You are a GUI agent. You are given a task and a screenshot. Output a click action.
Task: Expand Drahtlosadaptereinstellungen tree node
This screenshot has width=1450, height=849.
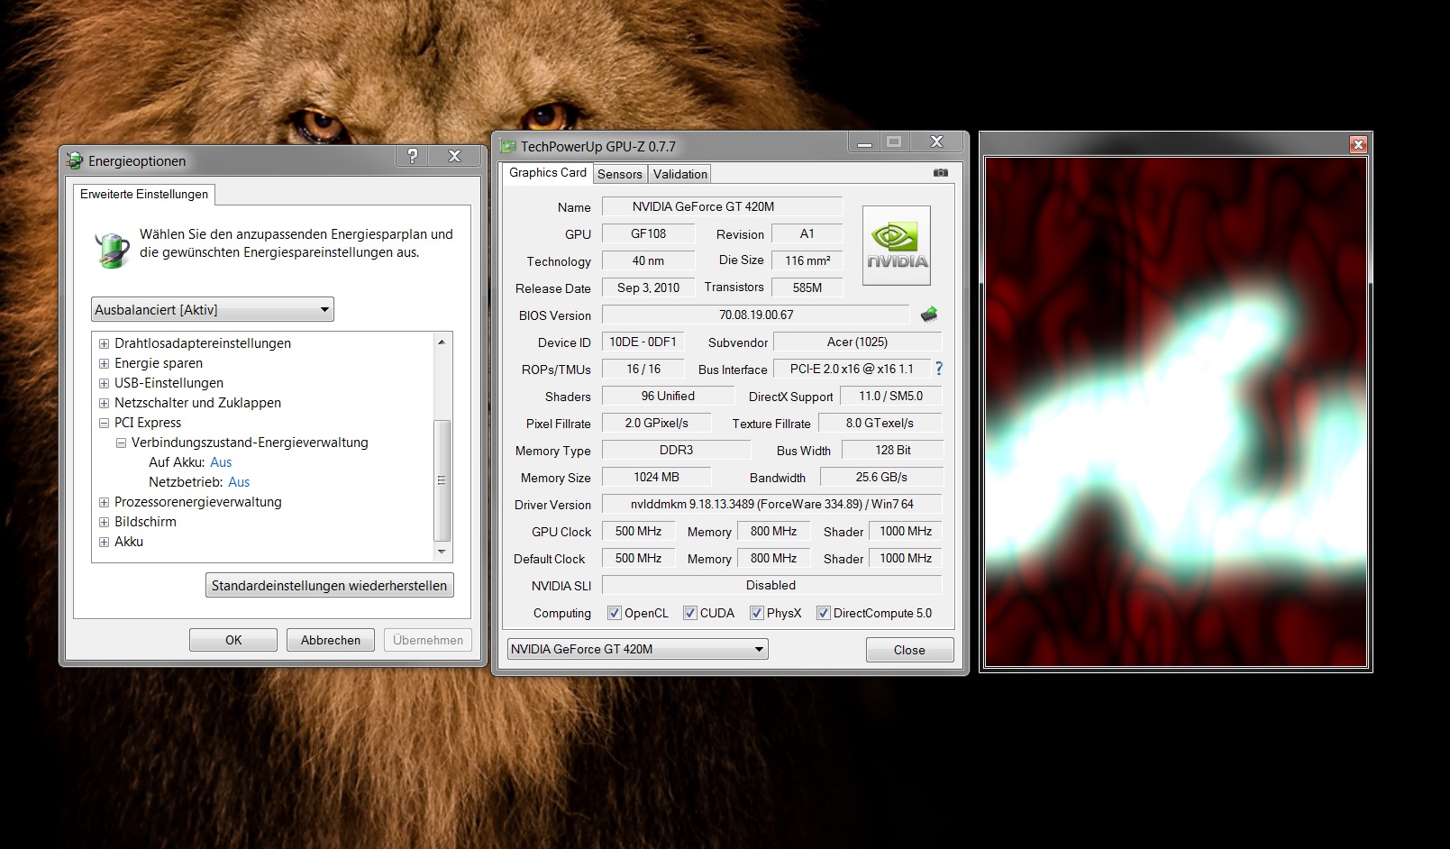(x=104, y=343)
